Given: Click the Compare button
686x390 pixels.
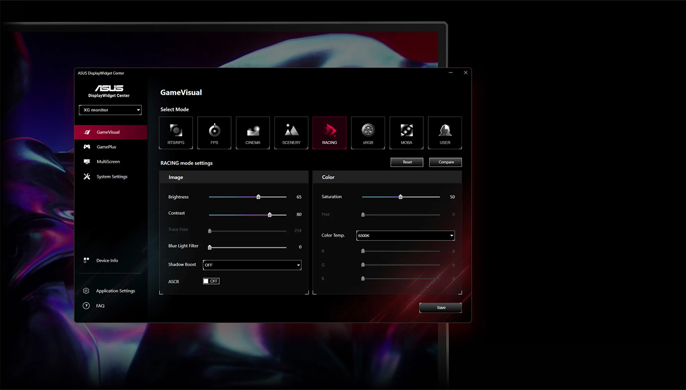Looking at the screenshot, I should click(x=445, y=162).
